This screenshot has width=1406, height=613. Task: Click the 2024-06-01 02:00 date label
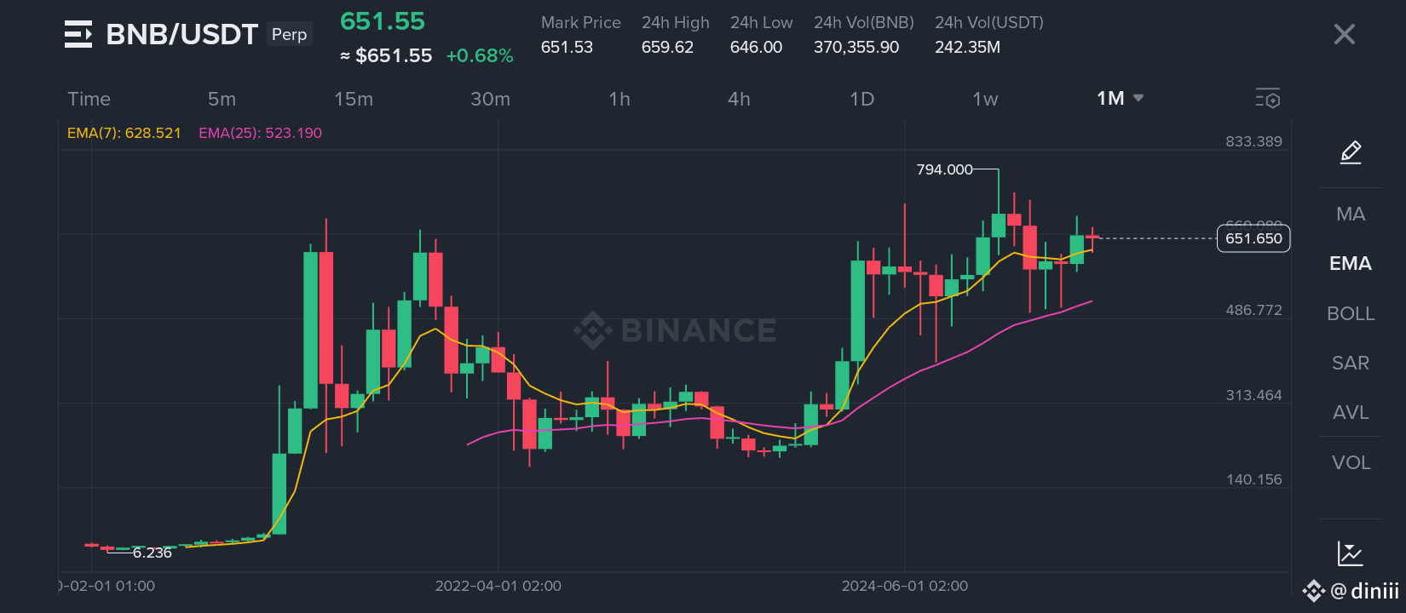(905, 586)
